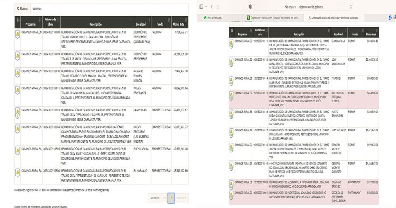The width and height of the screenshot is (396, 208).
Task: Select amount $2,483,732.67
Action: tap(180, 110)
